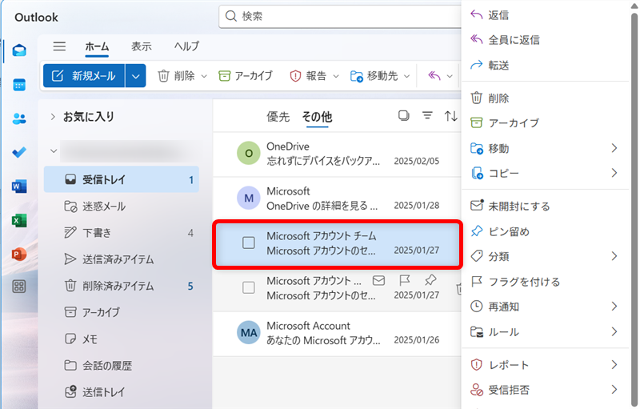Viewport: 640px width, 409px height.
Task: Open the Calendar icon in left sidebar
Action: click(x=19, y=85)
